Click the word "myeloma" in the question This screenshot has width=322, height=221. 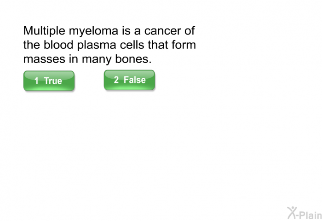tap(94, 32)
